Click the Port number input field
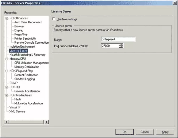 [110, 46]
